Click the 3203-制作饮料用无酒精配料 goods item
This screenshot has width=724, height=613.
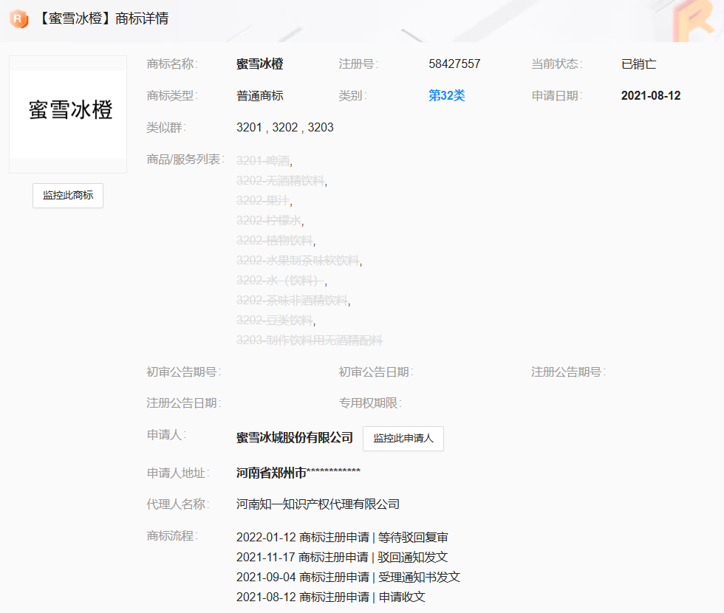[x=309, y=340]
